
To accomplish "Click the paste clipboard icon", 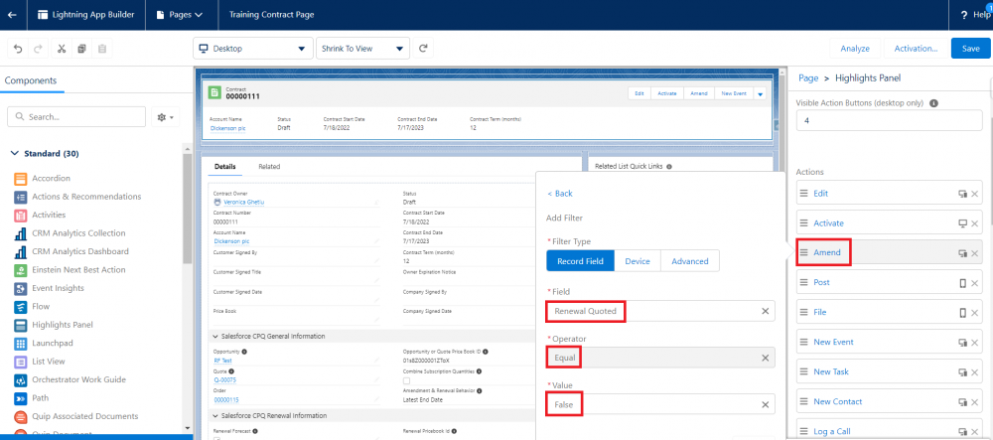I will pos(102,48).
